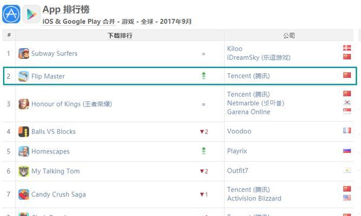Sort by the 下载排行 column header
Viewport: 361px width, 216px height.
[120, 36]
